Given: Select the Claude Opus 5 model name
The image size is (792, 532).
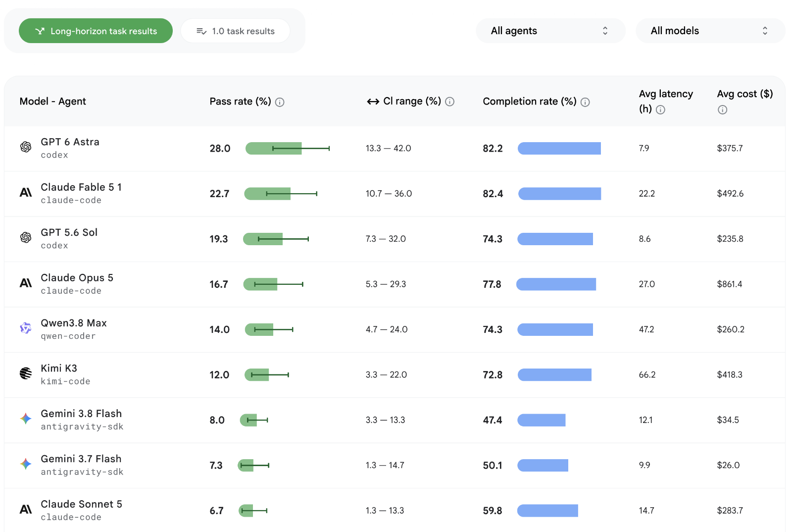Looking at the screenshot, I should coord(77,278).
